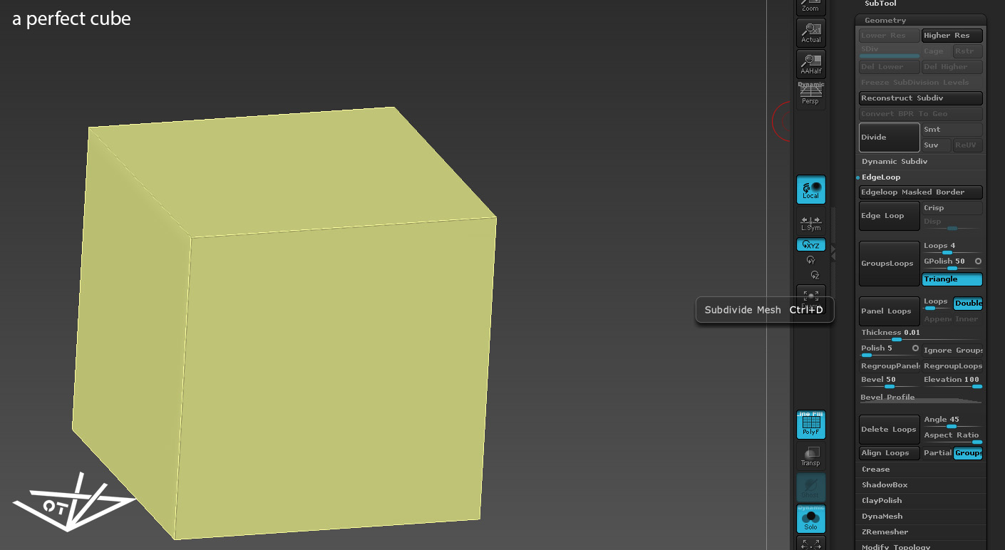
Task: Click the small circle beside Polish 5
Action: [915, 348]
